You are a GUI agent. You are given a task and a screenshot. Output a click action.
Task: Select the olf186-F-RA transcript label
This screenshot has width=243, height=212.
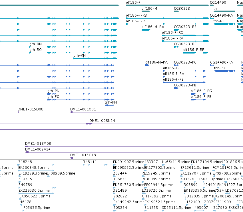(x=172, y=38)
